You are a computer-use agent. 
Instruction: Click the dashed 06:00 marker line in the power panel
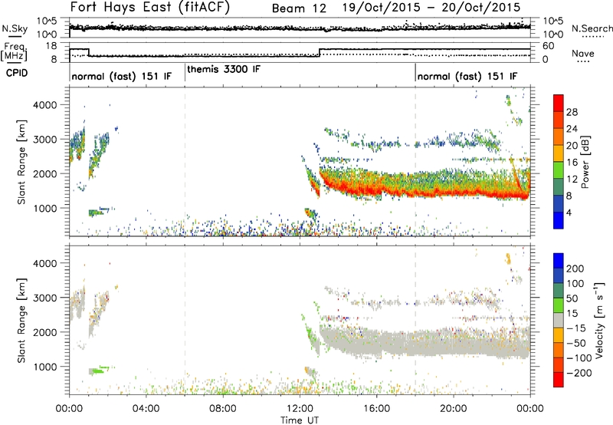(185, 162)
